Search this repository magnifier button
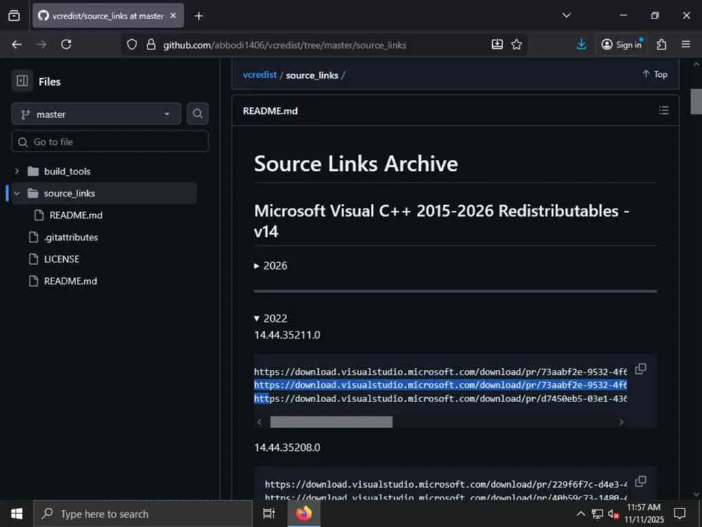 coord(197,114)
